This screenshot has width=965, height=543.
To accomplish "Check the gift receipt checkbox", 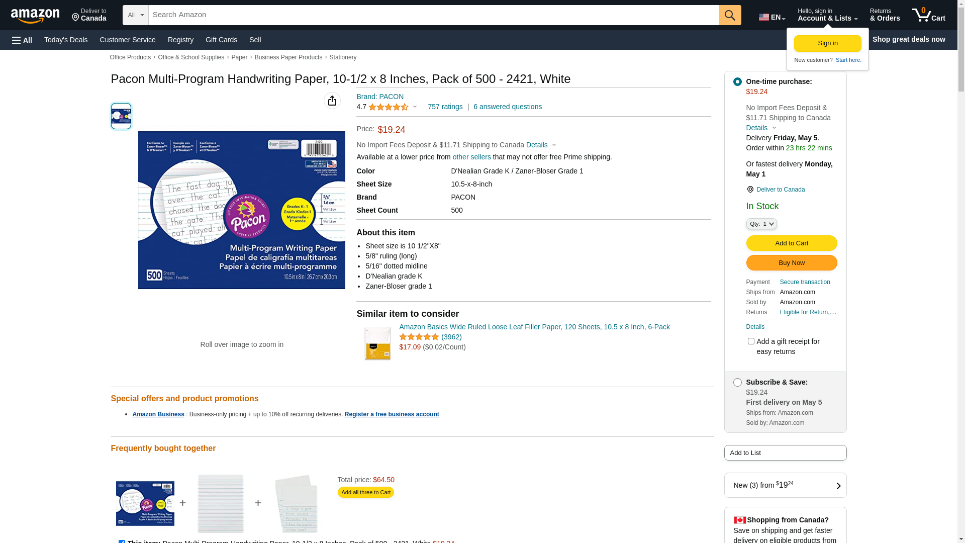I will point(751,341).
